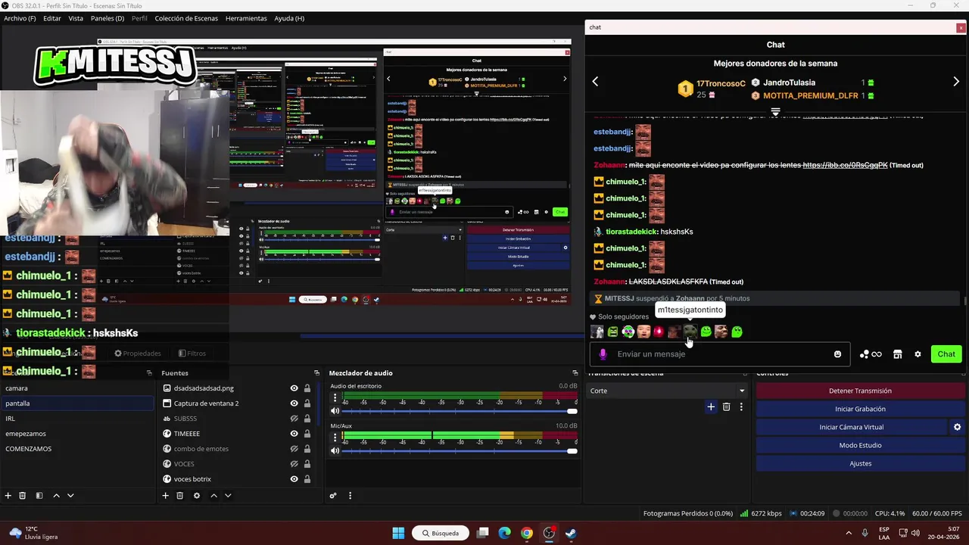
Task: Mute Mic/Aux speaker icon
Action: click(x=335, y=450)
